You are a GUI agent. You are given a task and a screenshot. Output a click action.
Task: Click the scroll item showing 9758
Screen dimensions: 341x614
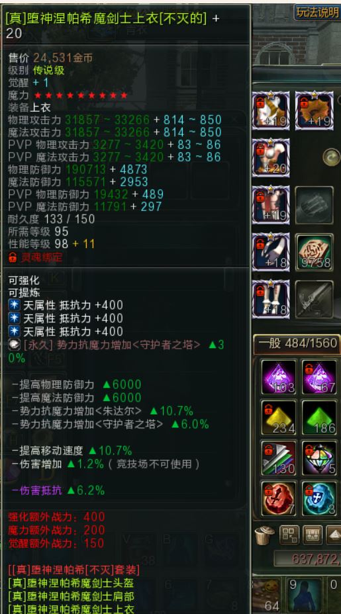(315, 252)
